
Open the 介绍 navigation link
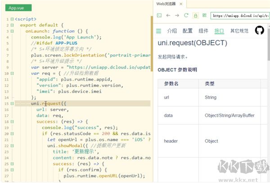(x=172, y=31)
